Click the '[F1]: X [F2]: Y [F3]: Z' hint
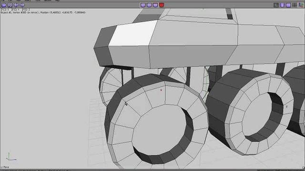Viewport: 305px width, 171px height. point(16,9)
